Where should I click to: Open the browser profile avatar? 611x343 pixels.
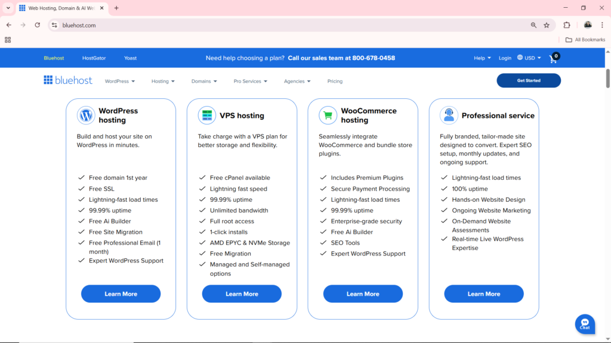[588, 25]
